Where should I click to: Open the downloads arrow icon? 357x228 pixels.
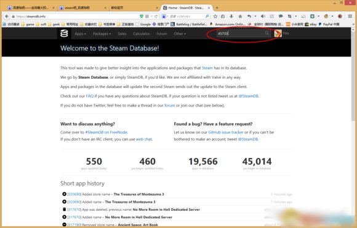click(231, 17)
